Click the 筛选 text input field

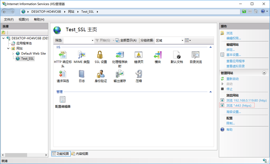coord(77,40)
